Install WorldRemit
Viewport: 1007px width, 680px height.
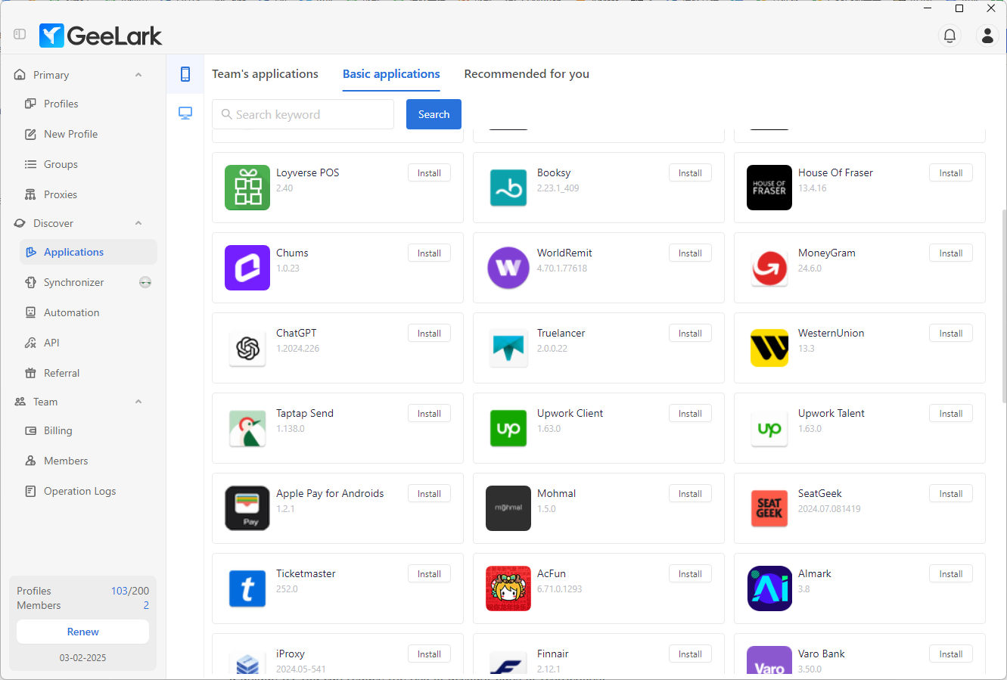click(690, 253)
